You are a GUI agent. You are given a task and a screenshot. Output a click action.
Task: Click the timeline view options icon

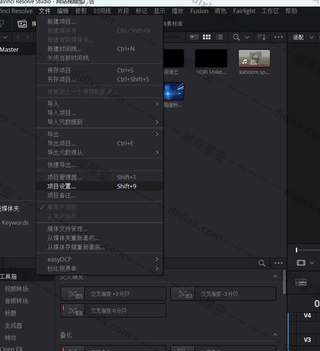click(301, 282)
